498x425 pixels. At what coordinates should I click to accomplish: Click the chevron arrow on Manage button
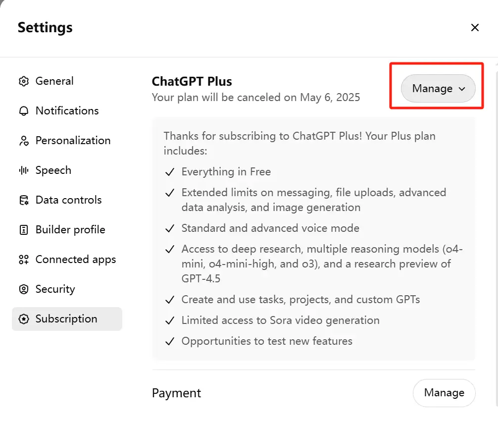462,89
